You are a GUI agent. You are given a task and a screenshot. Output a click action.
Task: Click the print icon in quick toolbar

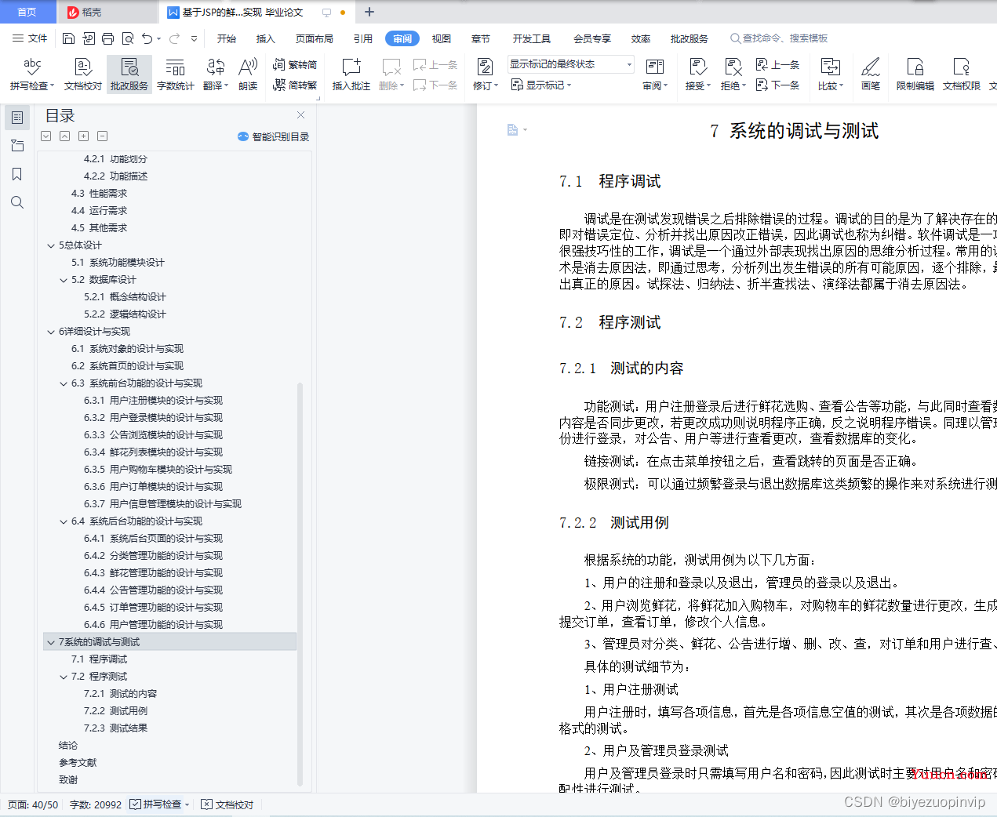(x=107, y=38)
